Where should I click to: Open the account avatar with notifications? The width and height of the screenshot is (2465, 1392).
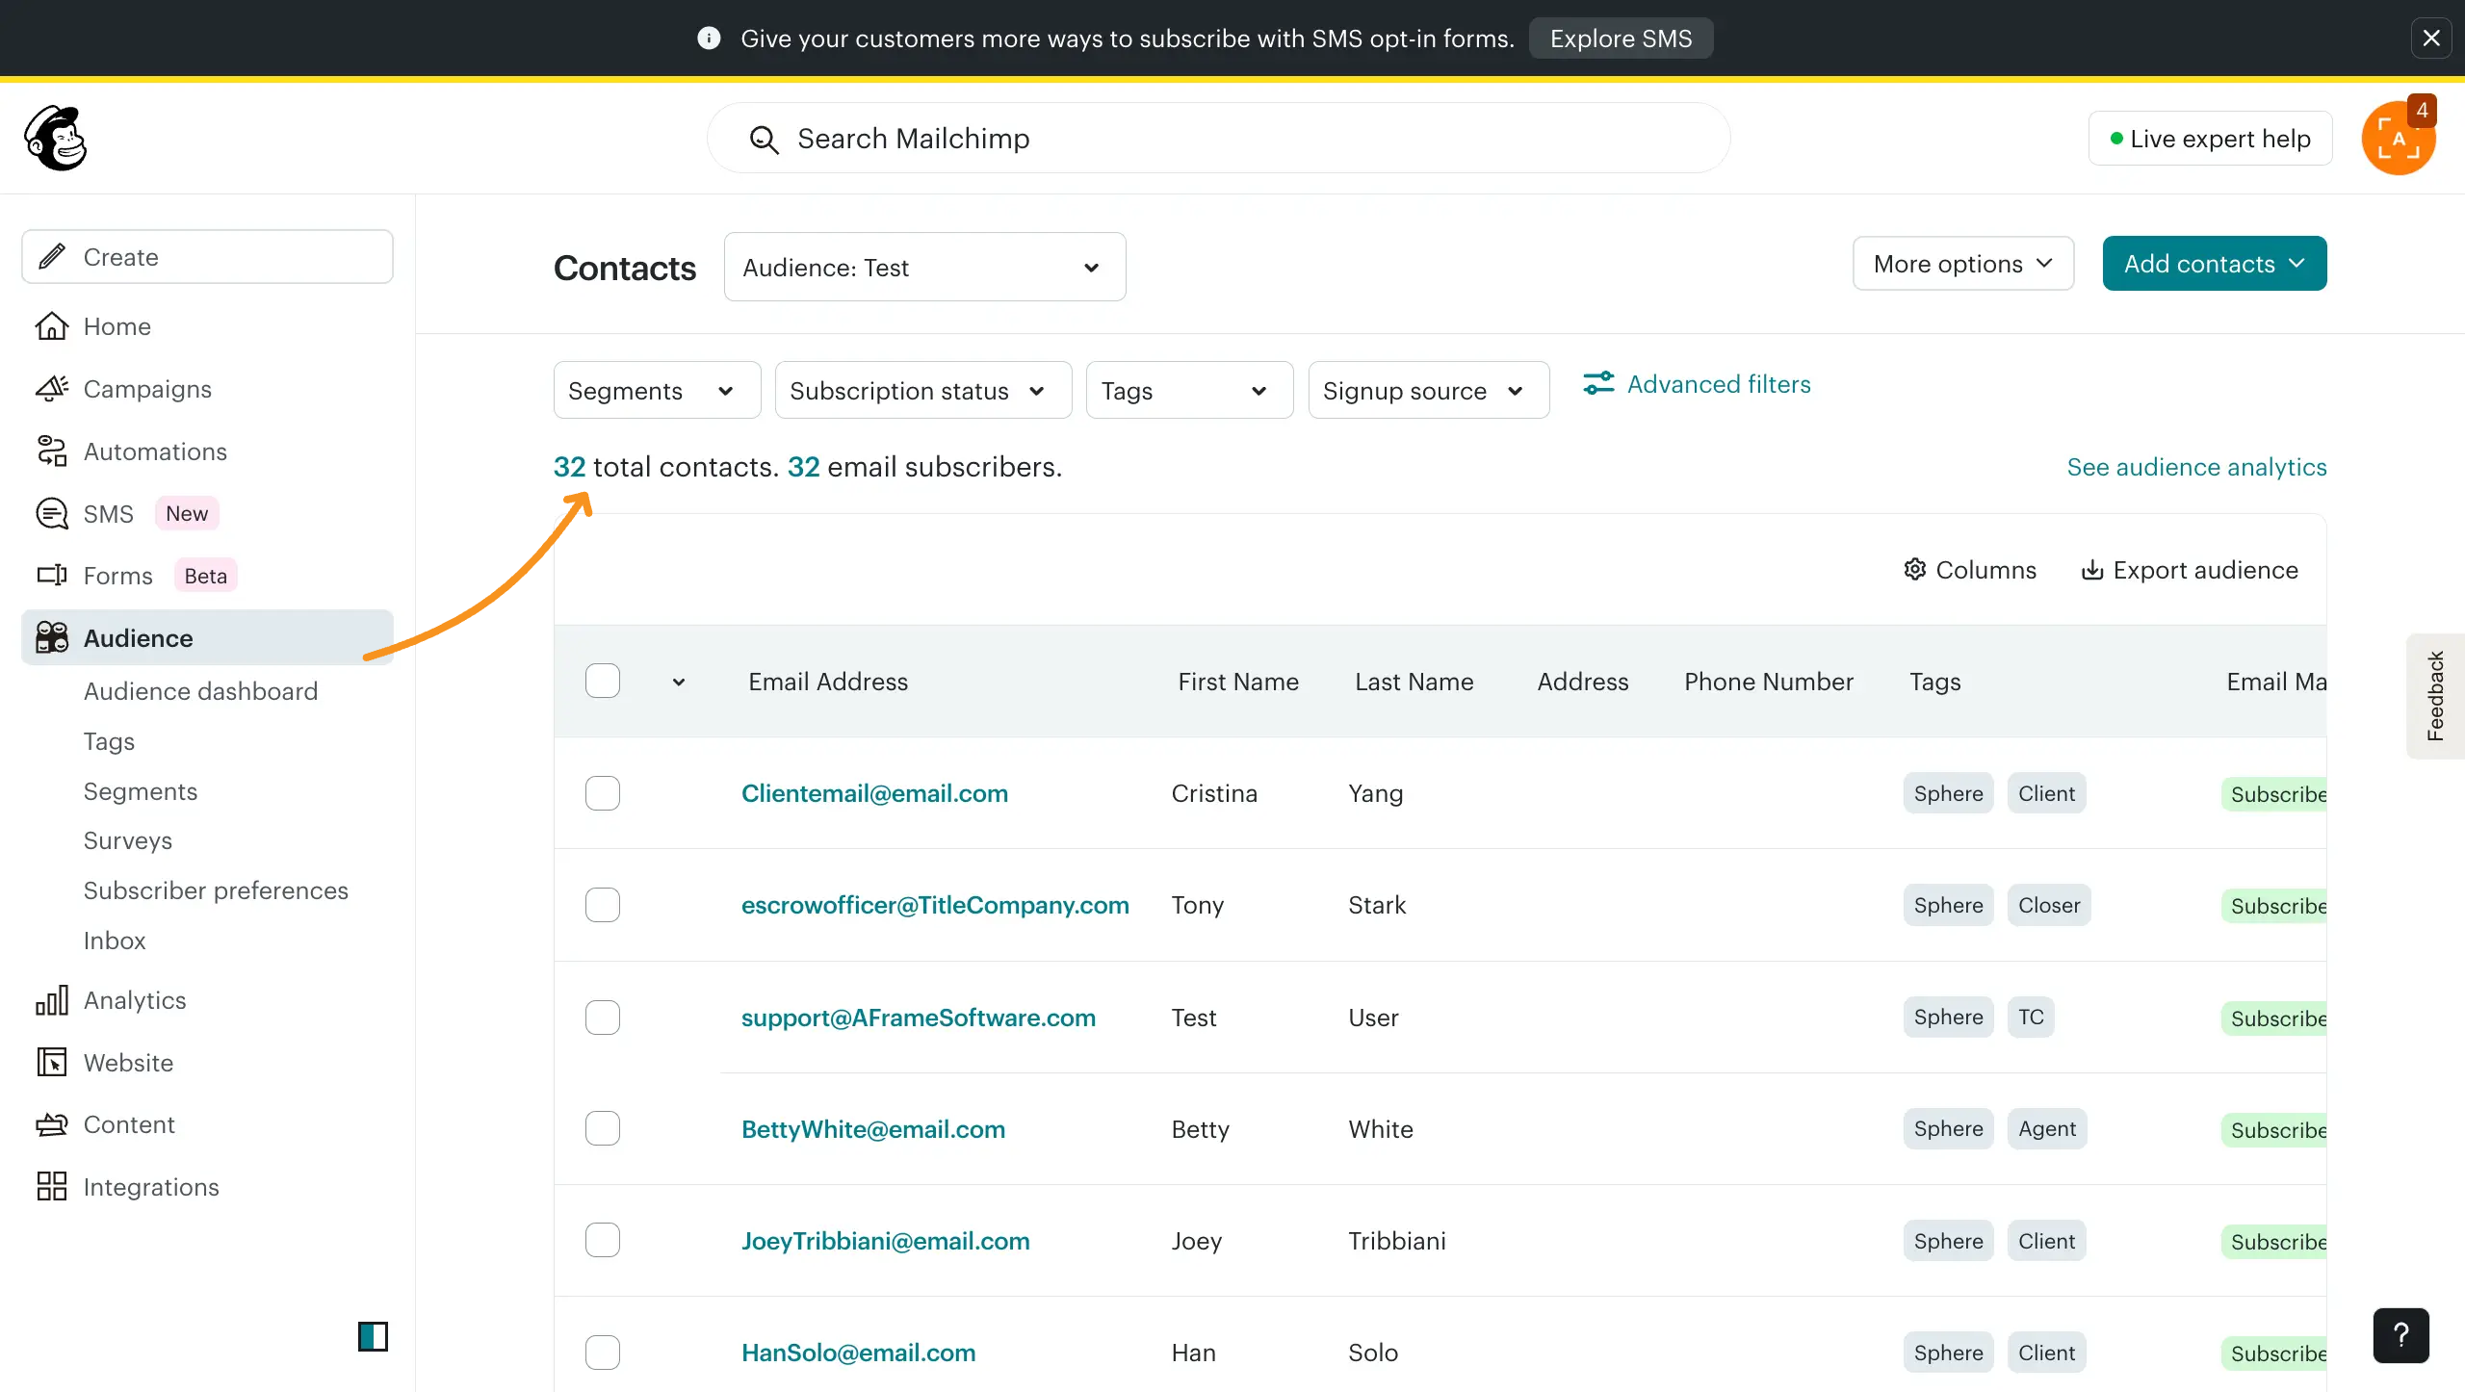pos(2398,140)
